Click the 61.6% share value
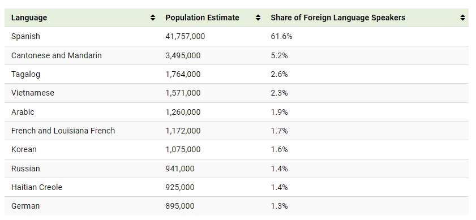 point(281,36)
